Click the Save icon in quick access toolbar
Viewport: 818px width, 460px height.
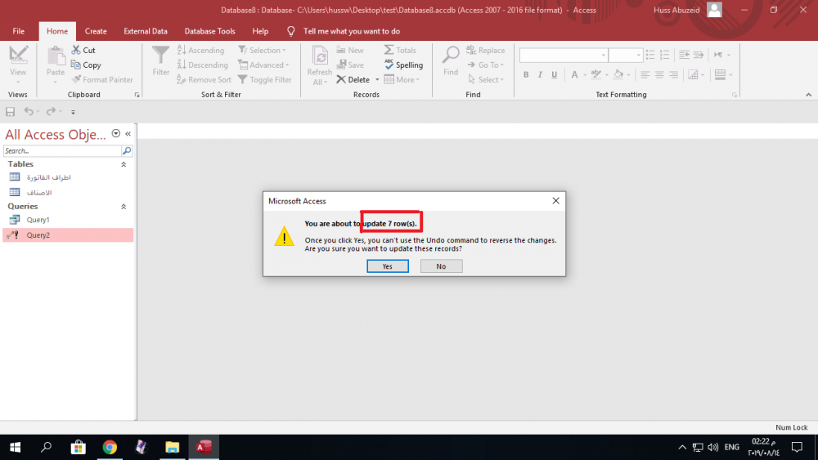10,111
